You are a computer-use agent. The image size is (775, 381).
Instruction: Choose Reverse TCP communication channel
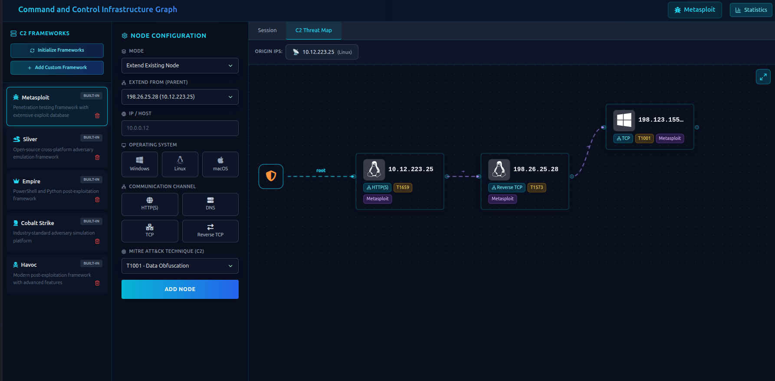[x=210, y=231]
